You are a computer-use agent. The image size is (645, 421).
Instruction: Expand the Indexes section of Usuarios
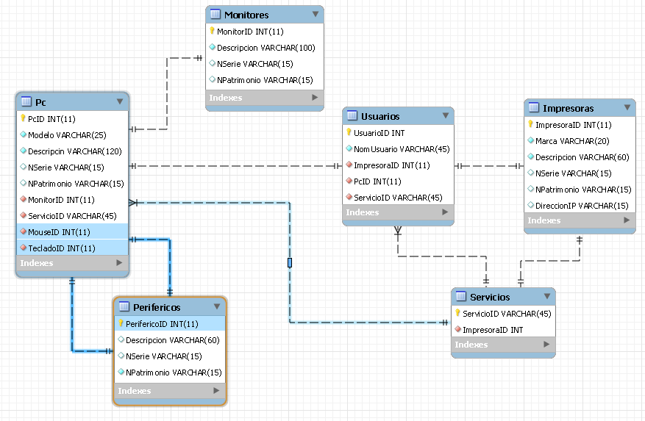tap(445, 212)
